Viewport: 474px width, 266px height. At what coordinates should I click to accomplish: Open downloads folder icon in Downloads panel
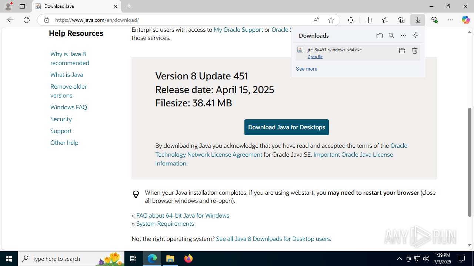[x=379, y=35]
